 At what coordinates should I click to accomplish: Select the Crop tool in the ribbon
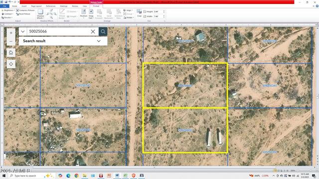pos(139,13)
